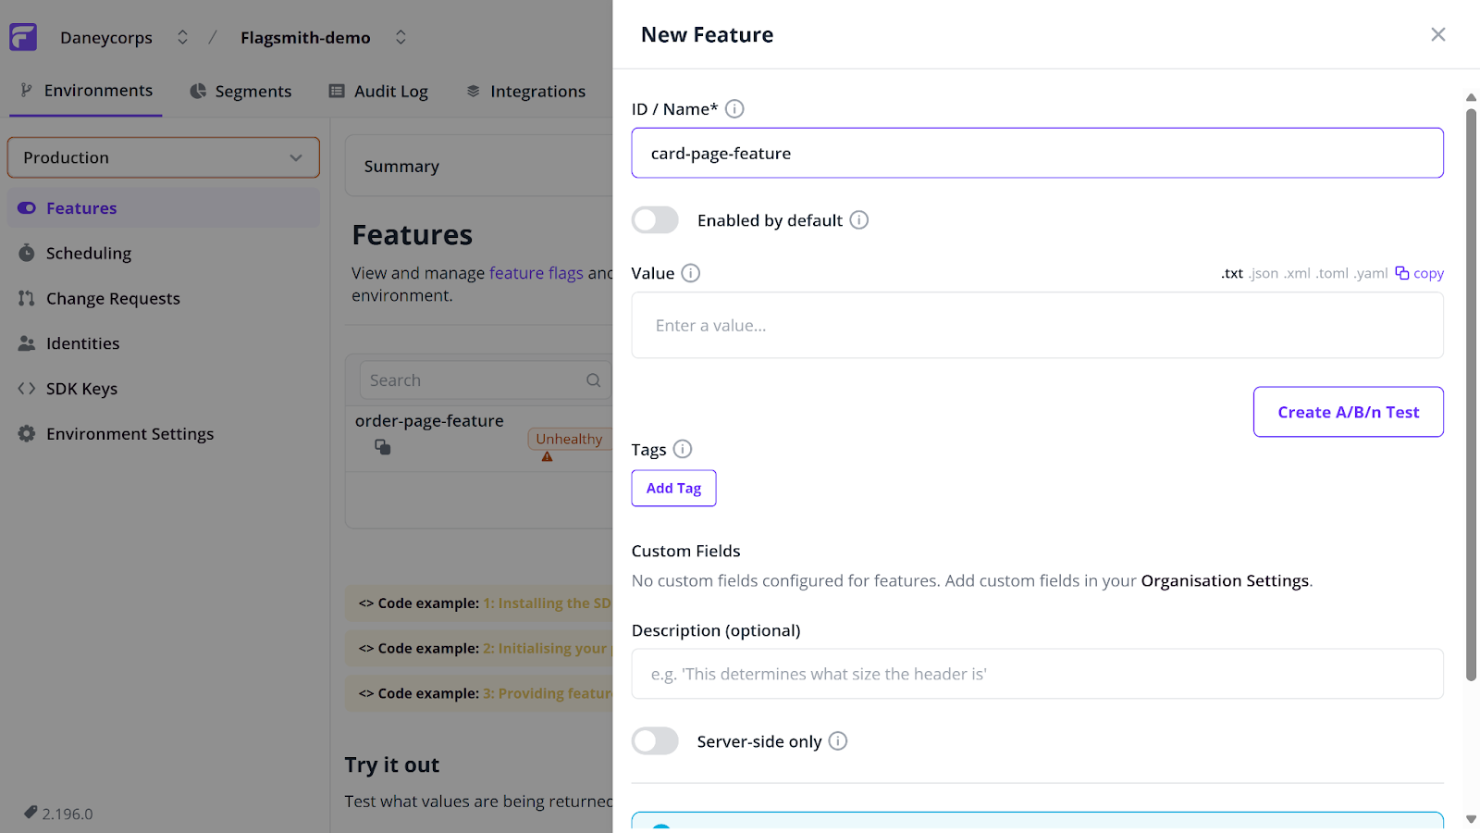Expand the Flagsmith-demo project selector
Viewport: 1480px width, 833px height.
(401, 37)
